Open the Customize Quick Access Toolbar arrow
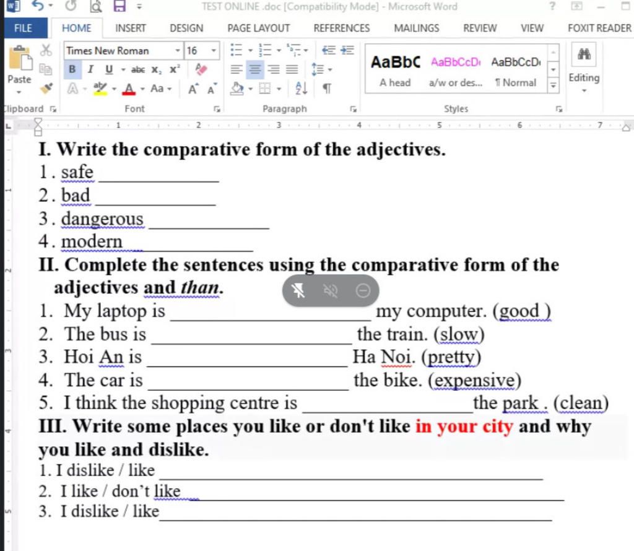This screenshot has height=551, width=634. click(139, 6)
